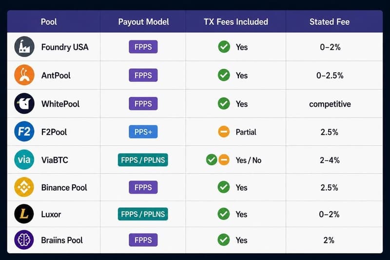Select the WhitePool bird logo

click(24, 103)
